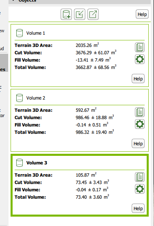This screenshot has width=154, height=226.
Task: Copy Volume 2 measurements to clipboard
Action: click(x=140, y=112)
